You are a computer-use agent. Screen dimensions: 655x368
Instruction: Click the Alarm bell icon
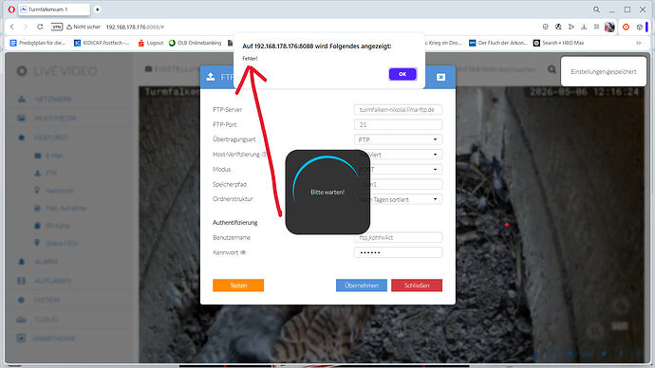point(21,262)
